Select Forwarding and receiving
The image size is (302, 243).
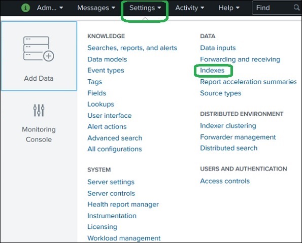pos(240,59)
